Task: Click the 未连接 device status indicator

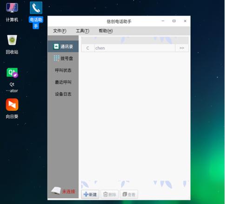Action: (x=63, y=191)
